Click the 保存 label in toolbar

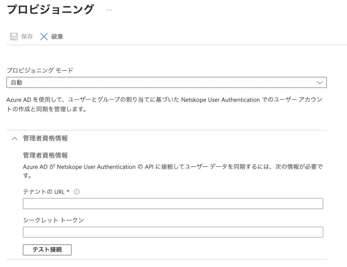(x=27, y=37)
